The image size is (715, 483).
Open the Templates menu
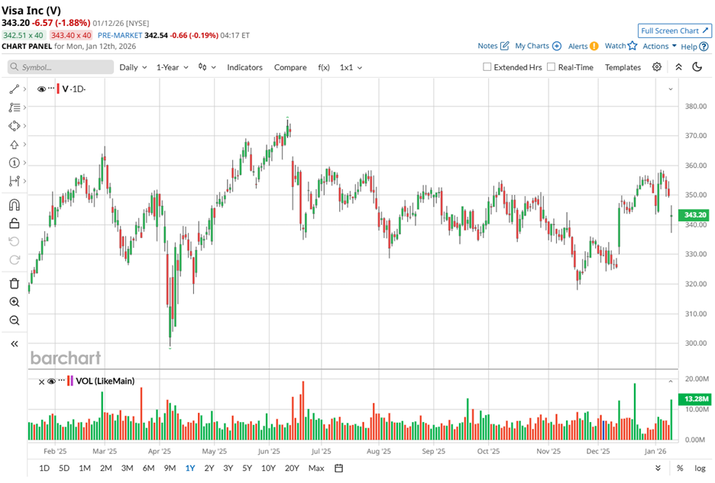click(623, 67)
